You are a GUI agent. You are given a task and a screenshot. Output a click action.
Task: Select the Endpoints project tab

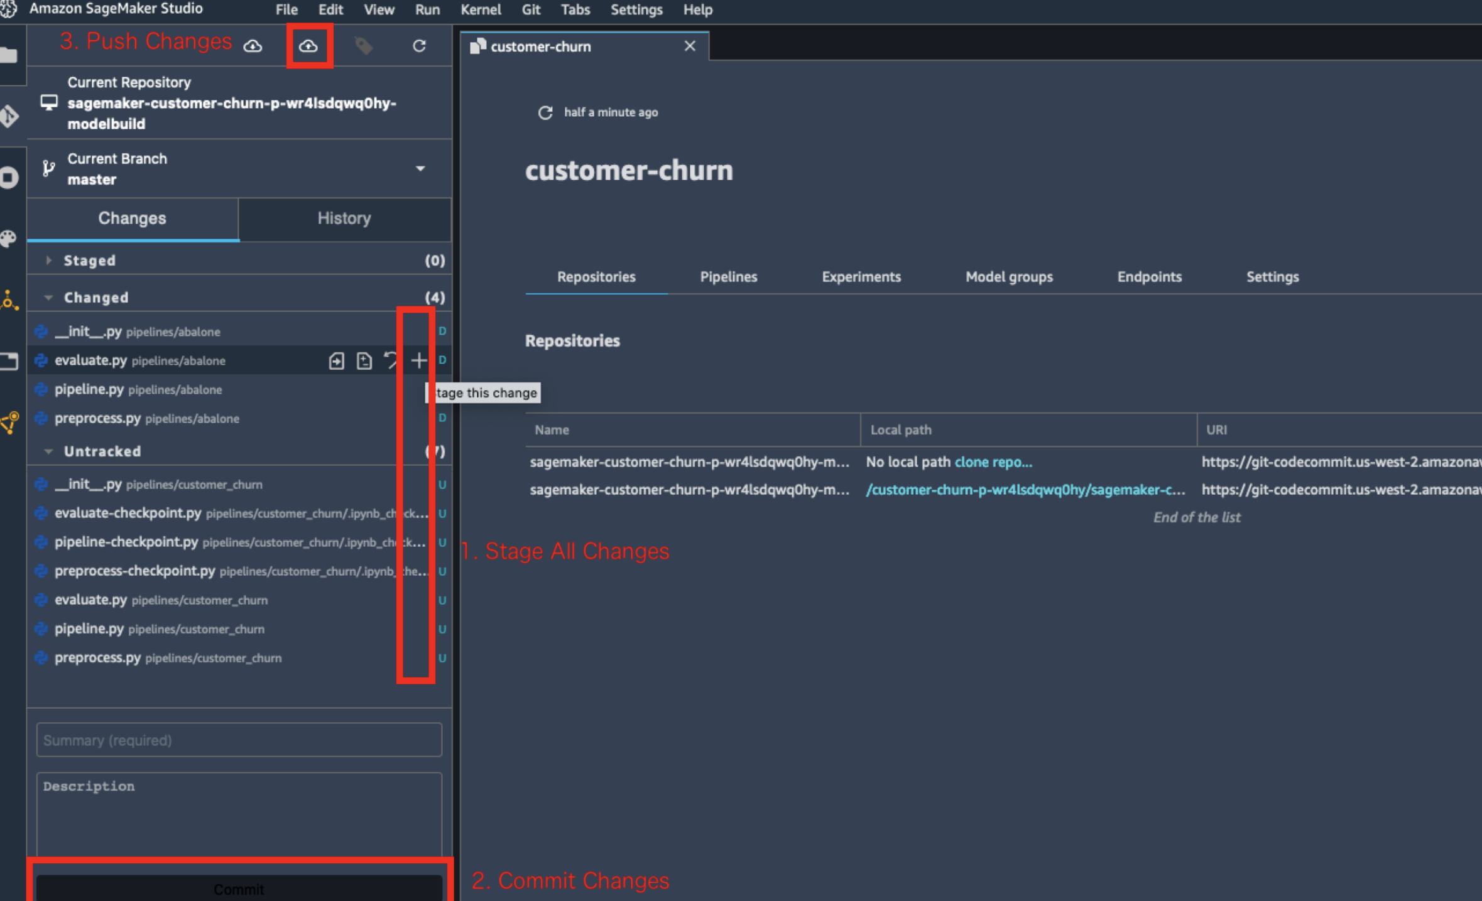tap(1150, 277)
